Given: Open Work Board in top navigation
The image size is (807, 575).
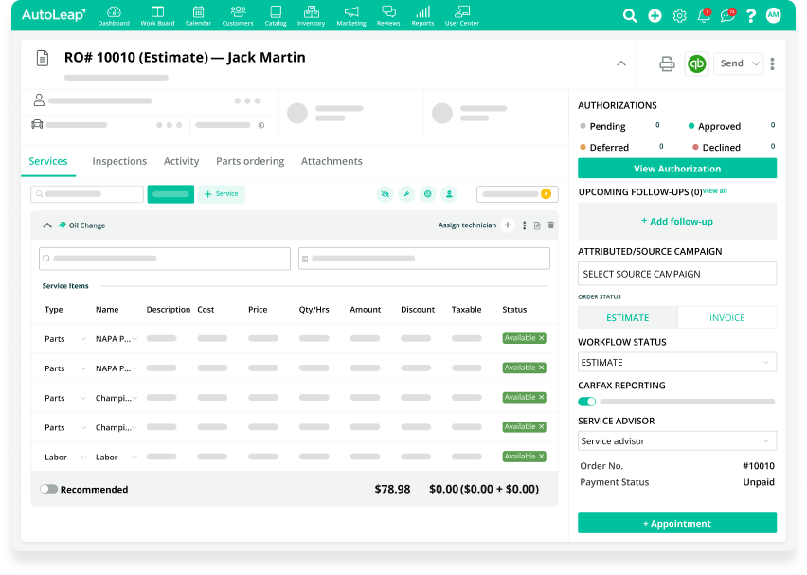Looking at the screenshot, I should 156,15.
